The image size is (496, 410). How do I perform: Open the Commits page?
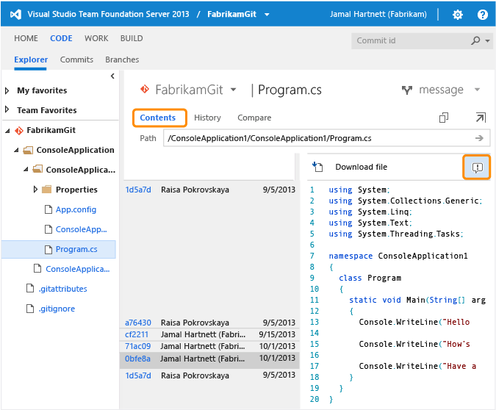click(76, 60)
